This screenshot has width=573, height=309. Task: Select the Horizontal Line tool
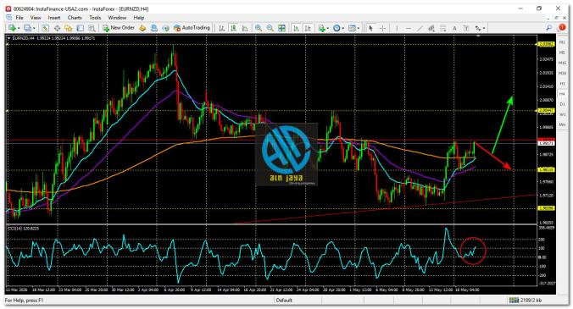[409, 28]
